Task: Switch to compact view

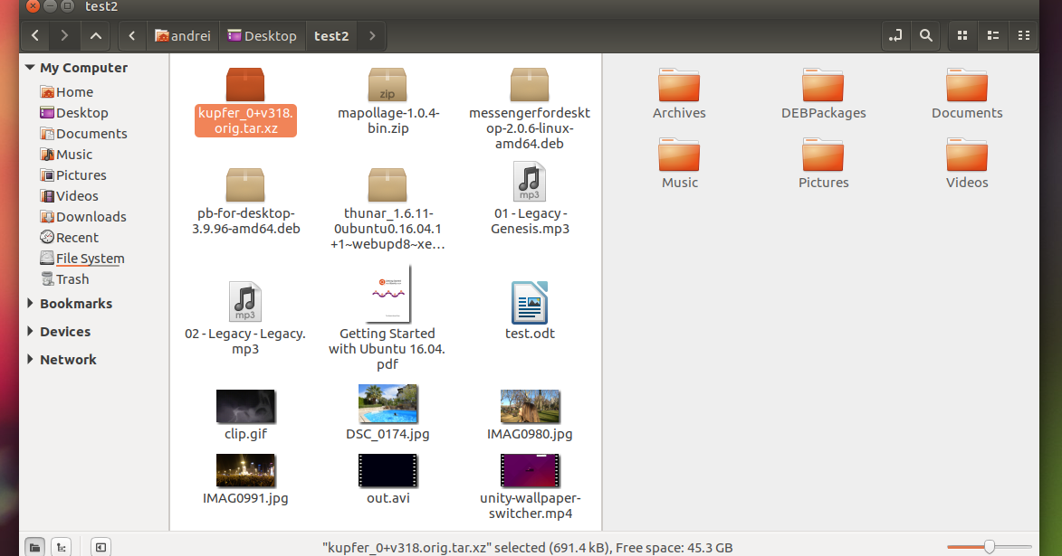Action: point(1023,35)
